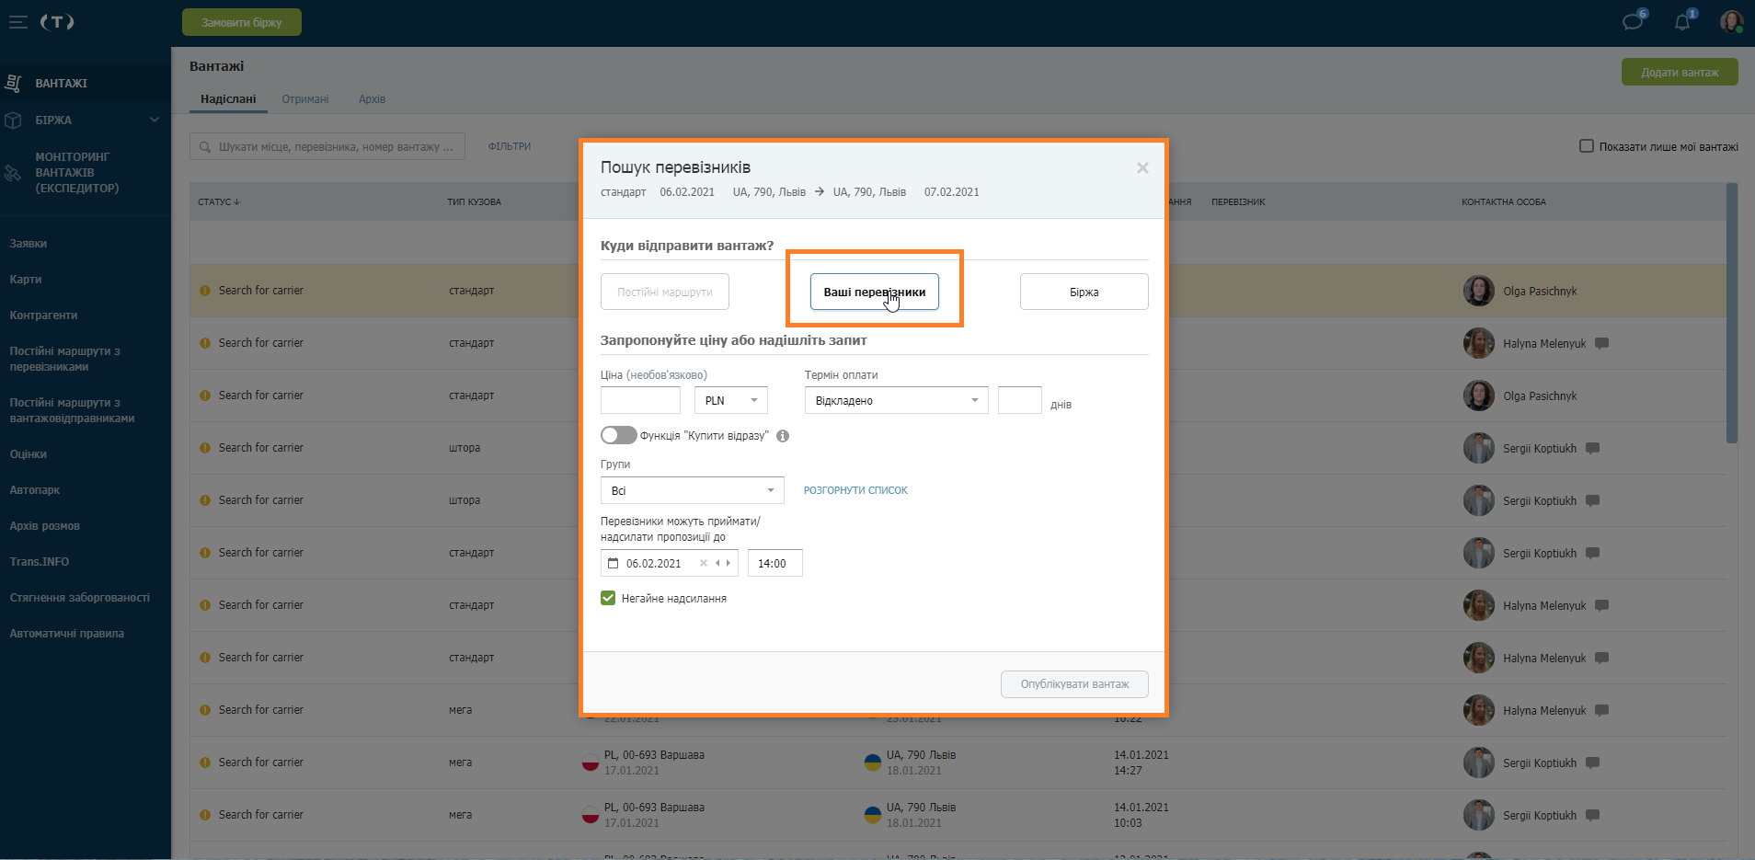This screenshot has height=860, width=1755.
Task: Open the PLN currency dropdown
Action: click(731, 400)
